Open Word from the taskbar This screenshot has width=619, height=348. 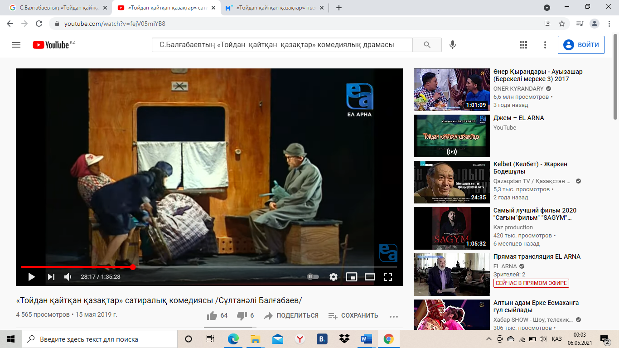pos(366,339)
